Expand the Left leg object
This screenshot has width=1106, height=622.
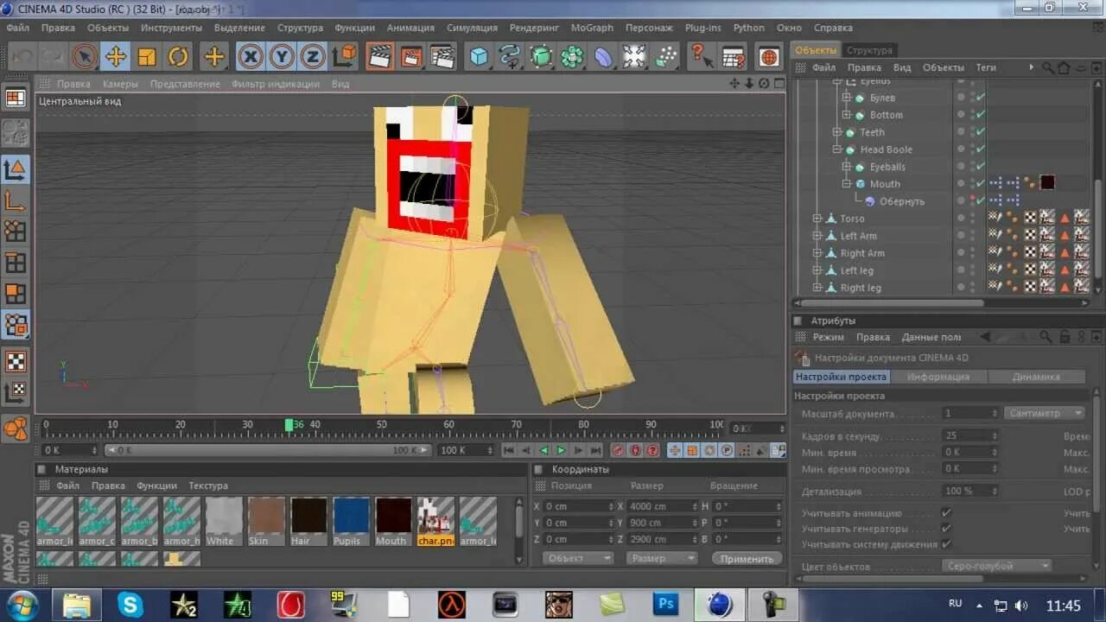click(817, 270)
